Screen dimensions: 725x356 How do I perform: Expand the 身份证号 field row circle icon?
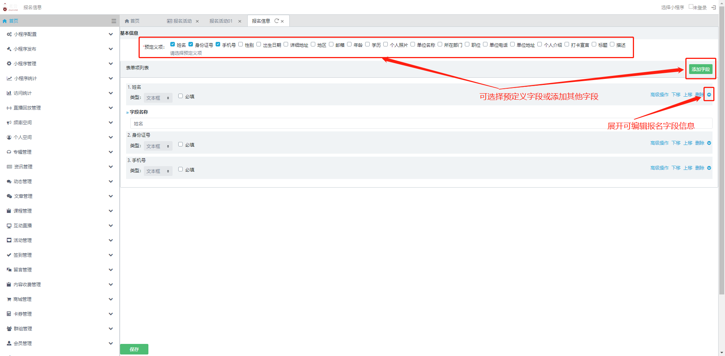(x=709, y=143)
